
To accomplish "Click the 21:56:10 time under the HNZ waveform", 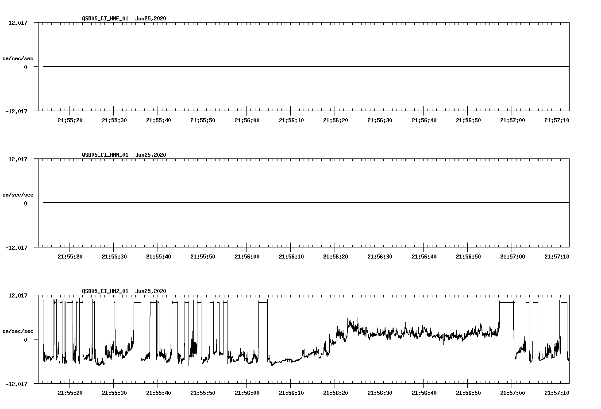I will coord(291,393).
